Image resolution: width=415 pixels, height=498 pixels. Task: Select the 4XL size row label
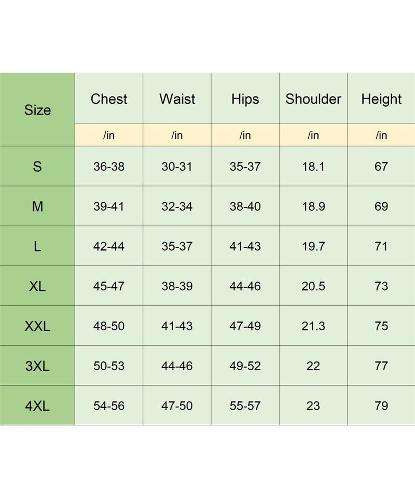pyautogui.click(x=37, y=406)
